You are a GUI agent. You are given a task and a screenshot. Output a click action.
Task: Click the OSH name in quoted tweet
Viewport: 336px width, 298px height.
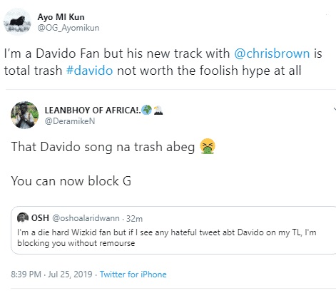point(40,217)
